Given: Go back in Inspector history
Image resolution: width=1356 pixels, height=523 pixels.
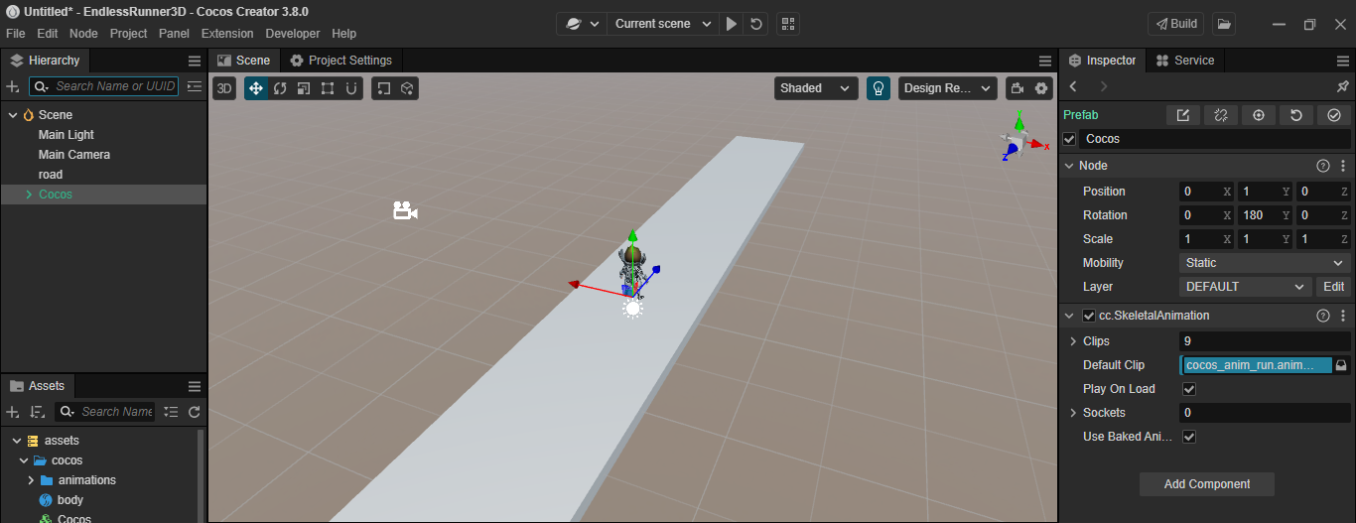Looking at the screenshot, I should pos(1073,87).
